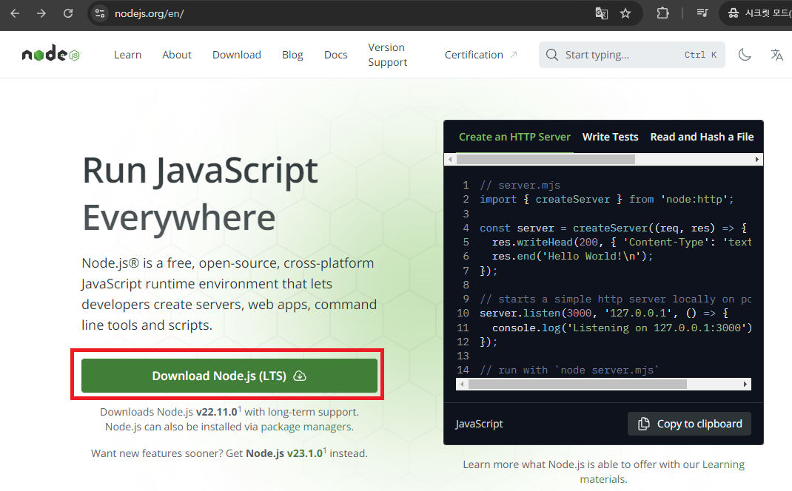792x491 pixels.
Task: Click the Ctrl K shortcut hint
Action: click(x=700, y=55)
